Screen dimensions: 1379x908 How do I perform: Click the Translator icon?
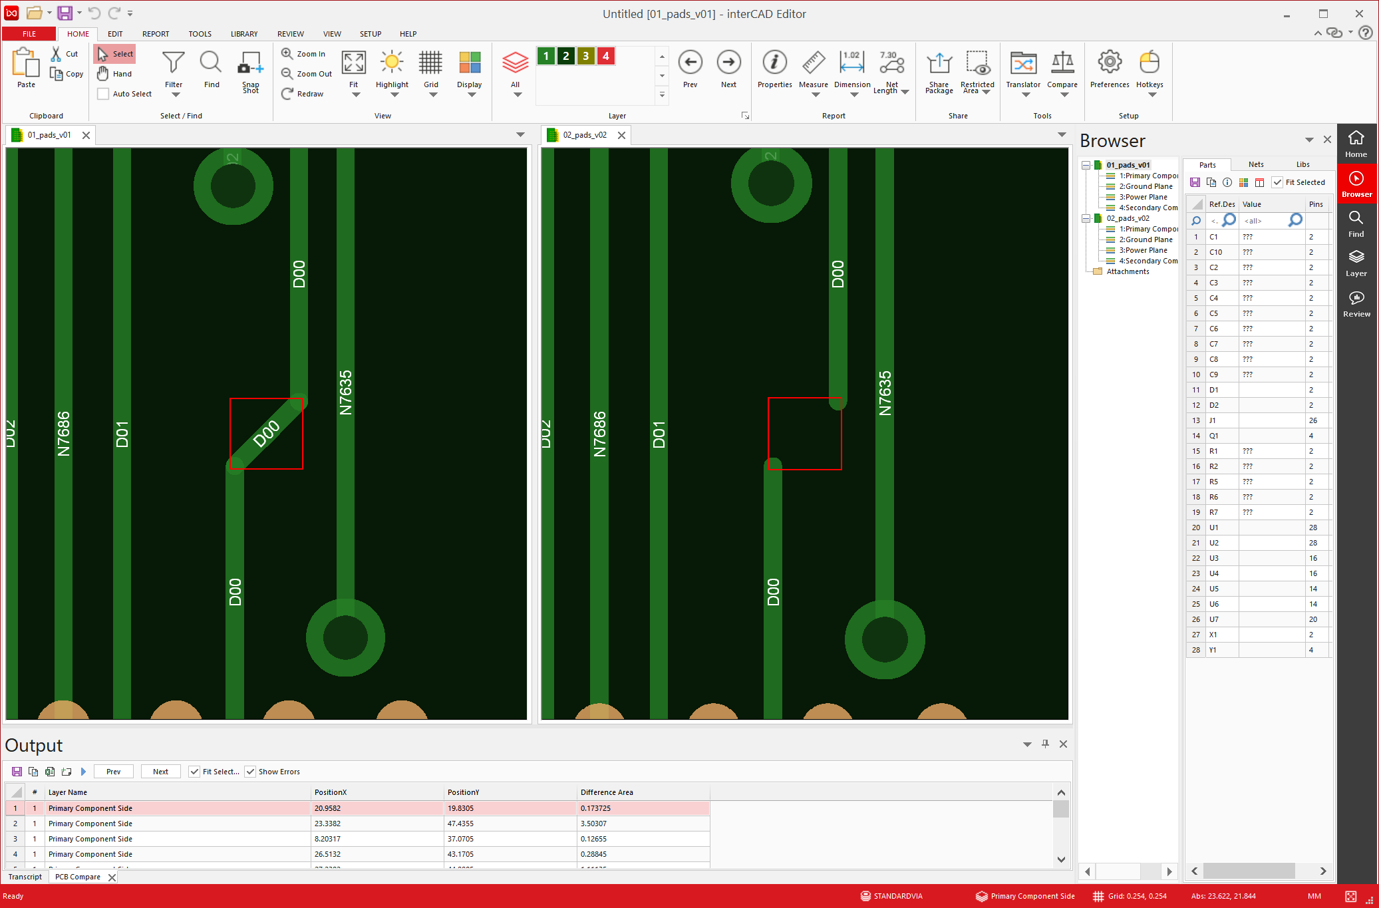pyautogui.click(x=1022, y=64)
